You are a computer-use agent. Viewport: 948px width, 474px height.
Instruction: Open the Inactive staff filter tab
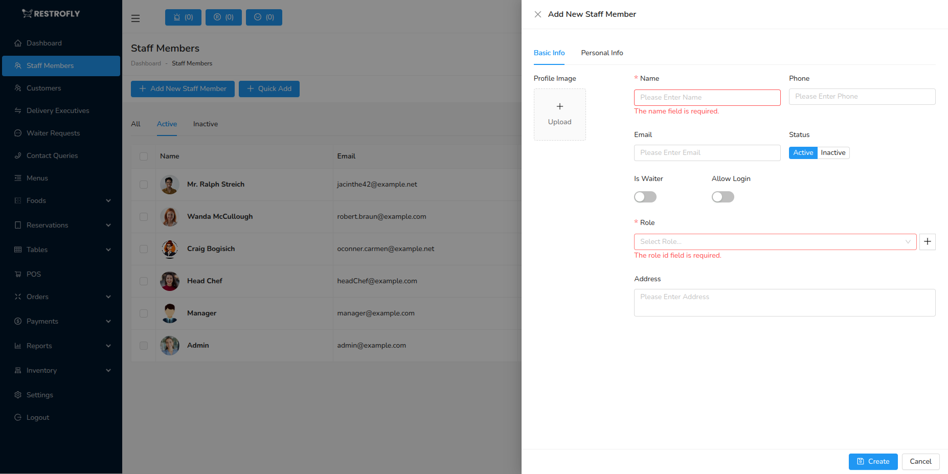click(x=205, y=124)
